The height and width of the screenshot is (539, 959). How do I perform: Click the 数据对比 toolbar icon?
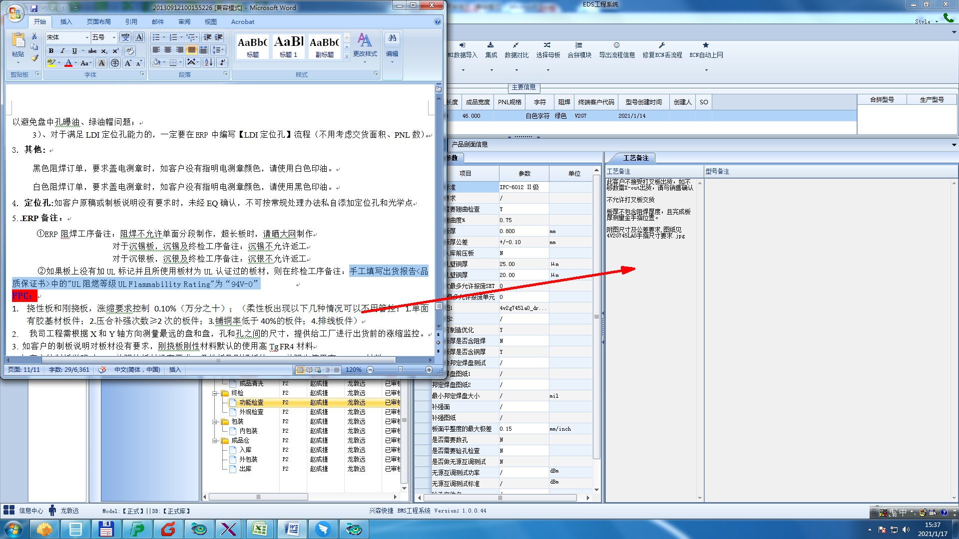(x=516, y=45)
